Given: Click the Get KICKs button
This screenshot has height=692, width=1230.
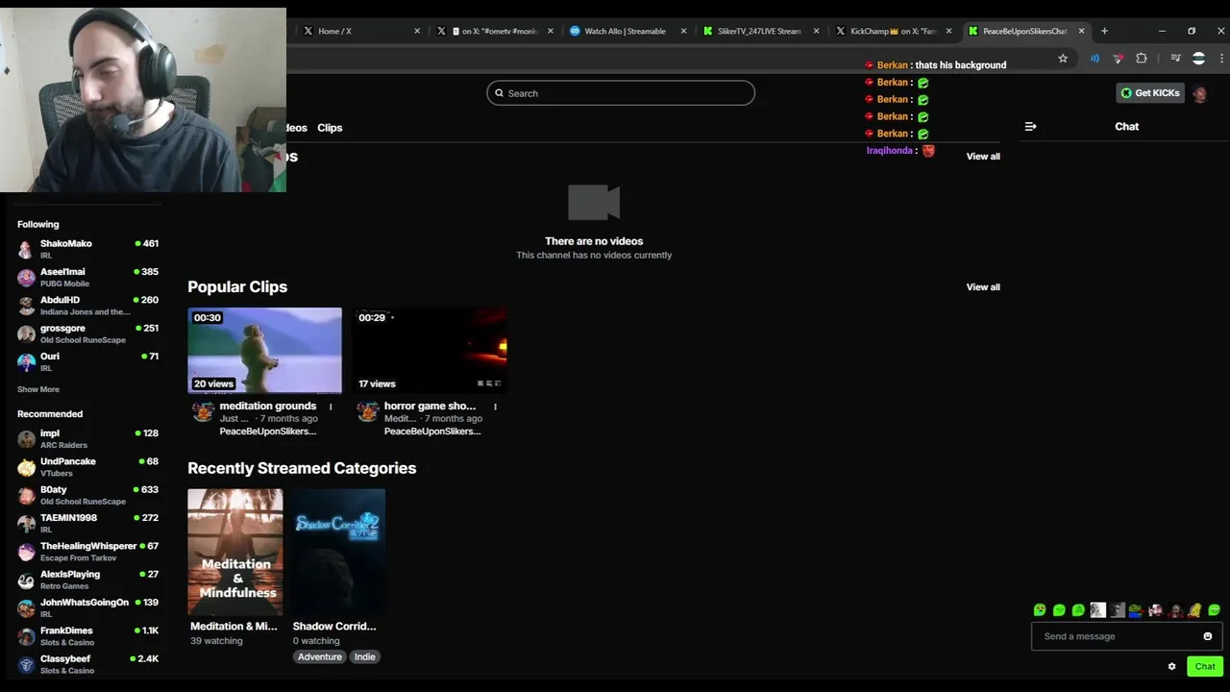Looking at the screenshot, I should click(1150, 93).
